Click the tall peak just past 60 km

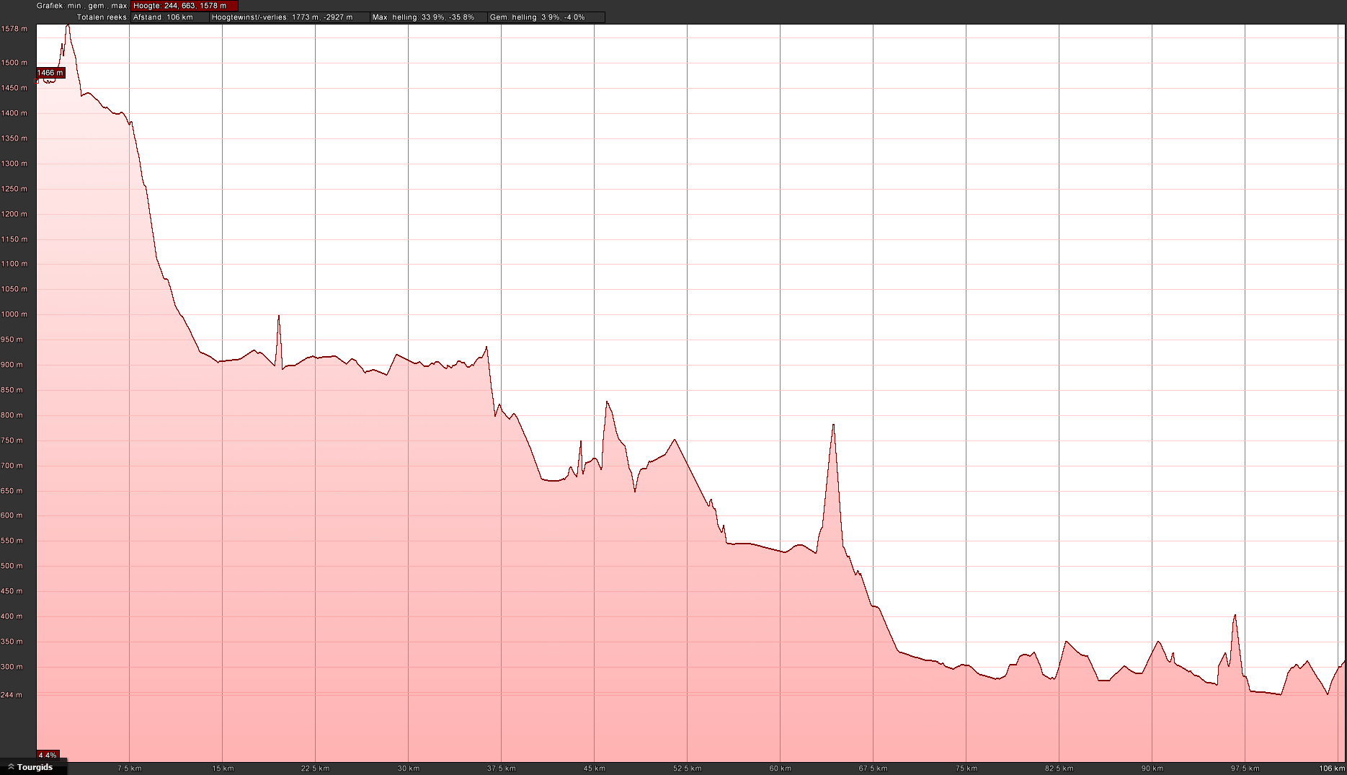coord(833,426)
